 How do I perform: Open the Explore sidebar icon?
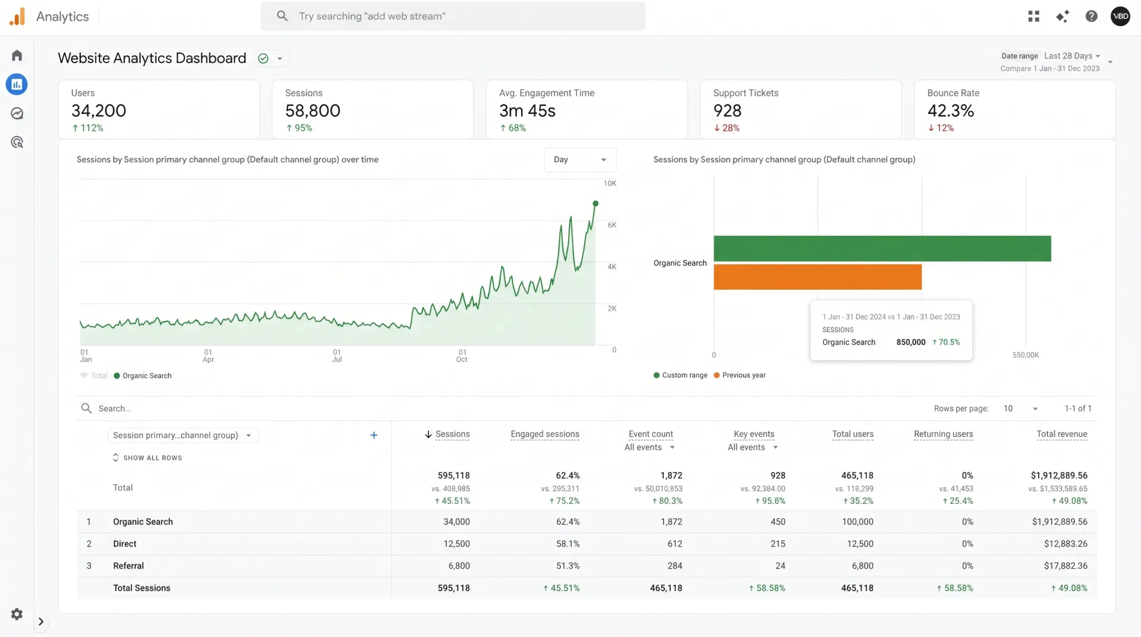tap(17, 113)
